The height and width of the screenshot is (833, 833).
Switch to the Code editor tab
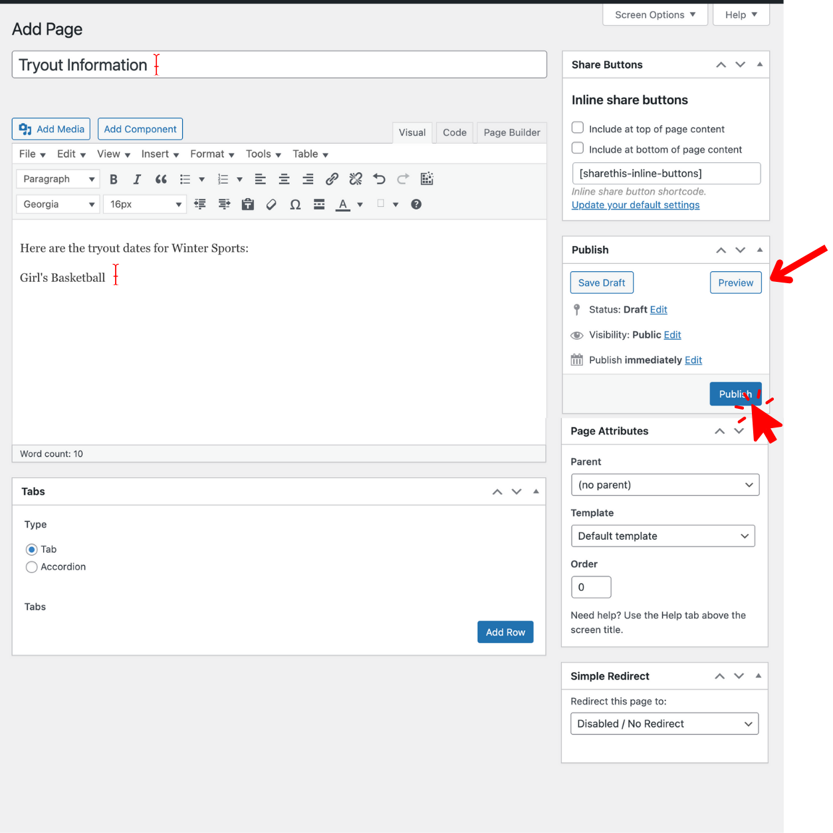coord(455,133)
